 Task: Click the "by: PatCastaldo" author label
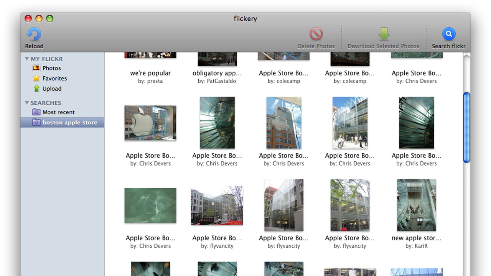217,81
